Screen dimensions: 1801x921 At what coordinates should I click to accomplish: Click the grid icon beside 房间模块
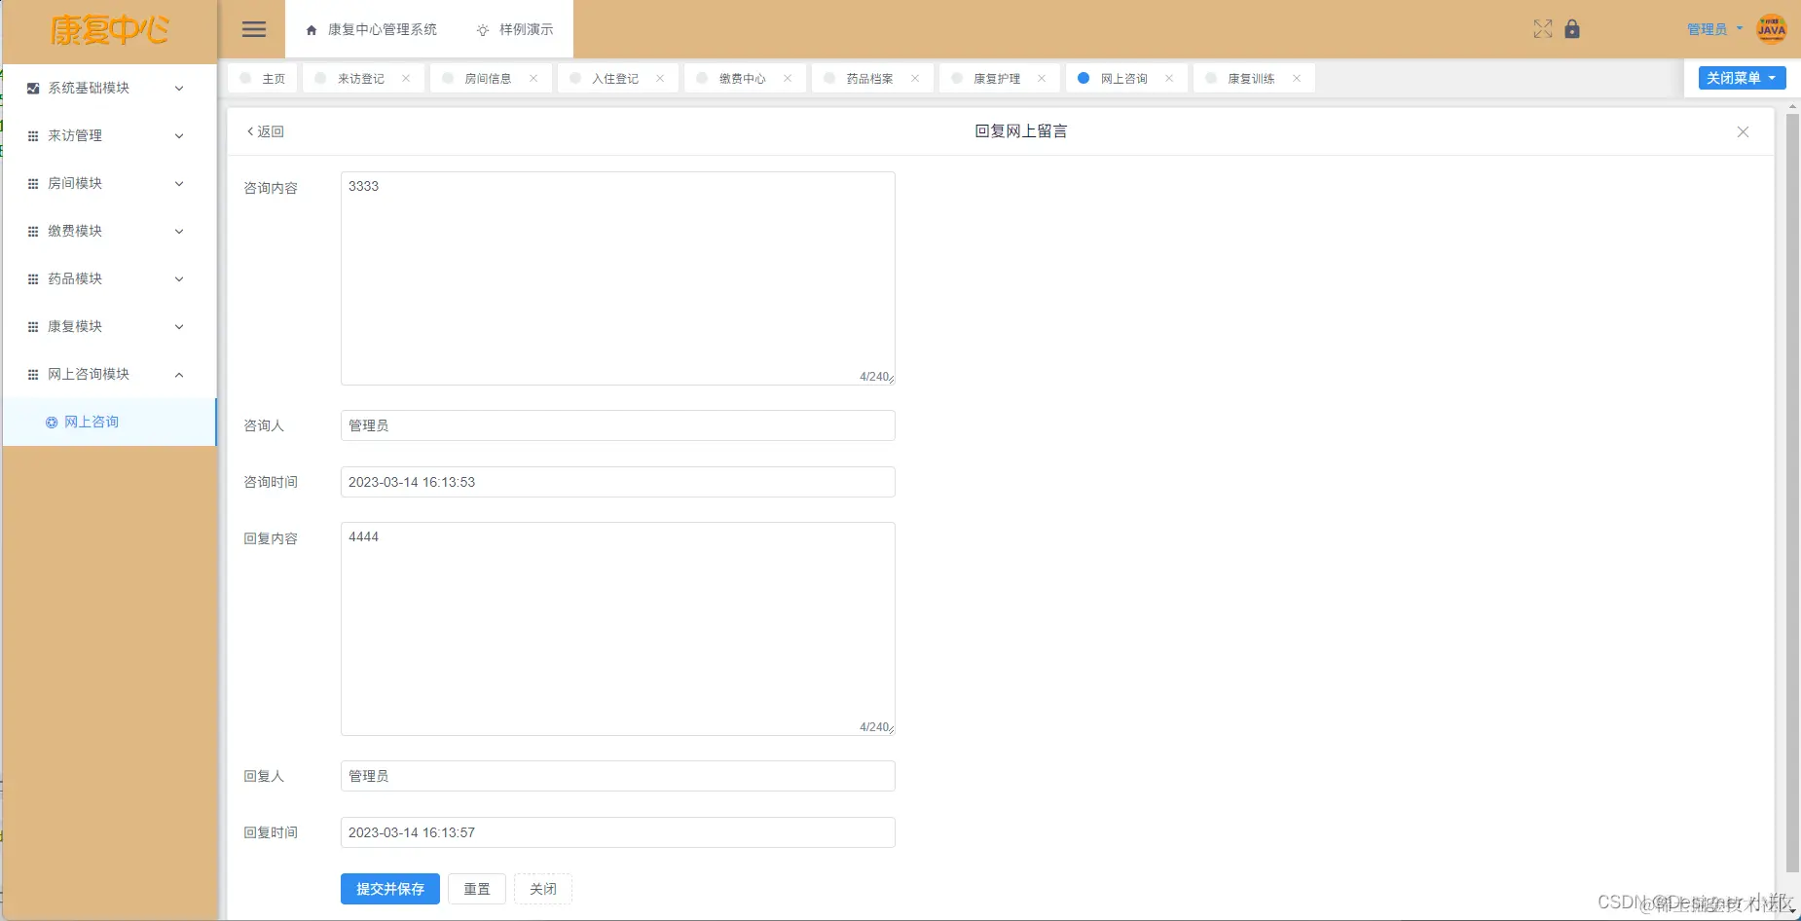coord(33,183)
